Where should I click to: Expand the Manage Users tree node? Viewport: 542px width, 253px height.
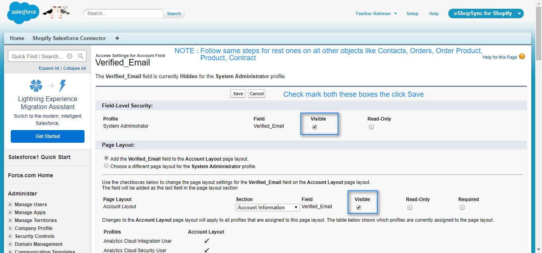coord(10,205)
